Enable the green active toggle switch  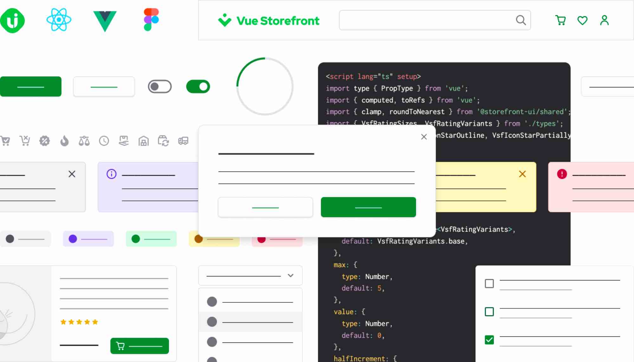coord(198,86)
